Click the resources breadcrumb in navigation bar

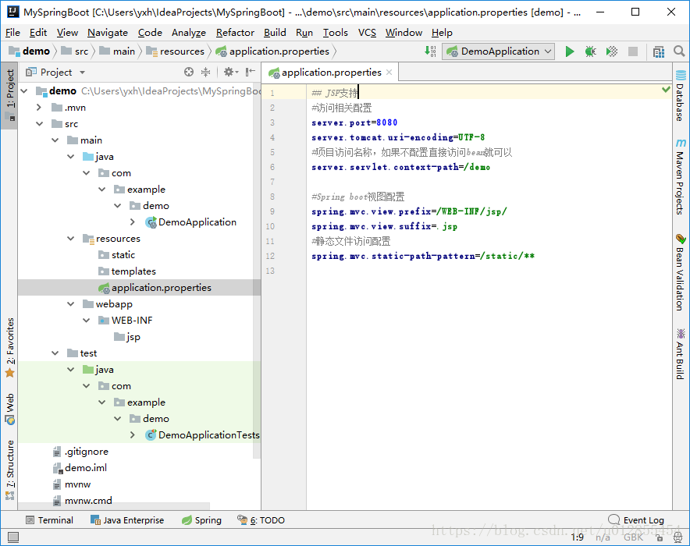click(175, 51)
